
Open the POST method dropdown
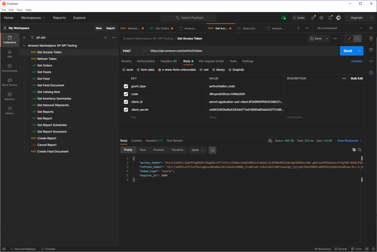point(134,51)
